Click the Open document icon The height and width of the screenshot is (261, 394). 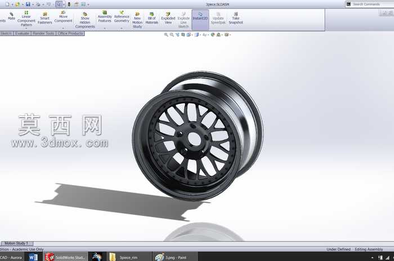click(17, 4)
